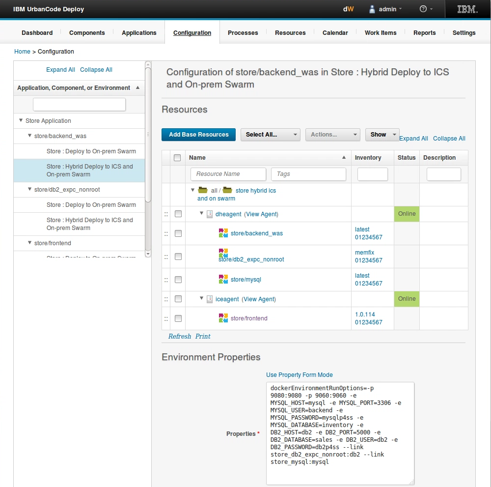Check the iceagent row checkbox
Viewport: 491px width, 487px height.
click(x=178, y=299)
